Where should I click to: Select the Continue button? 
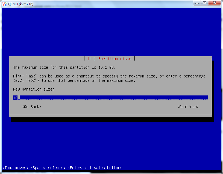coord(188,107)
